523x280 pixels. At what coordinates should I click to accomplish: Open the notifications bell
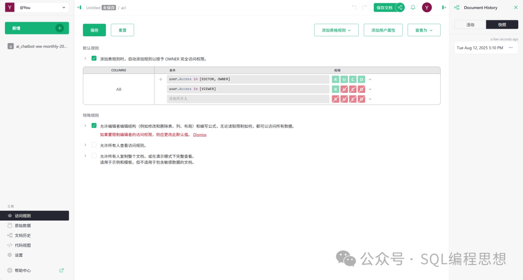[x=413, y=7]
